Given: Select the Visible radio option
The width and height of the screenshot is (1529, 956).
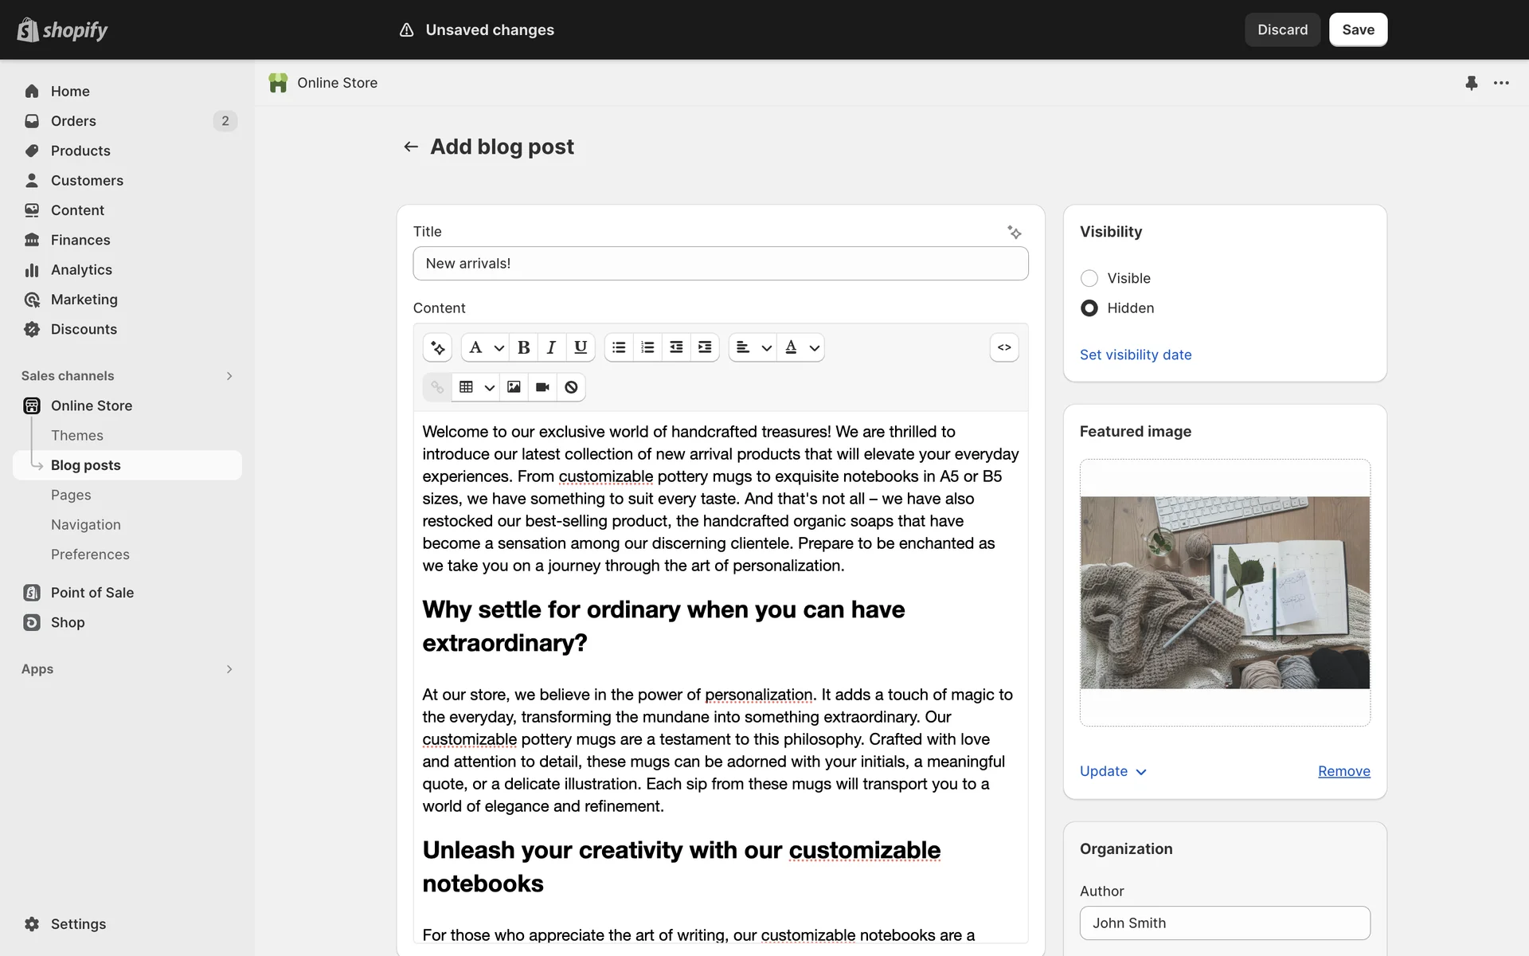Looking at the screenshot, I should point(1089,278).
